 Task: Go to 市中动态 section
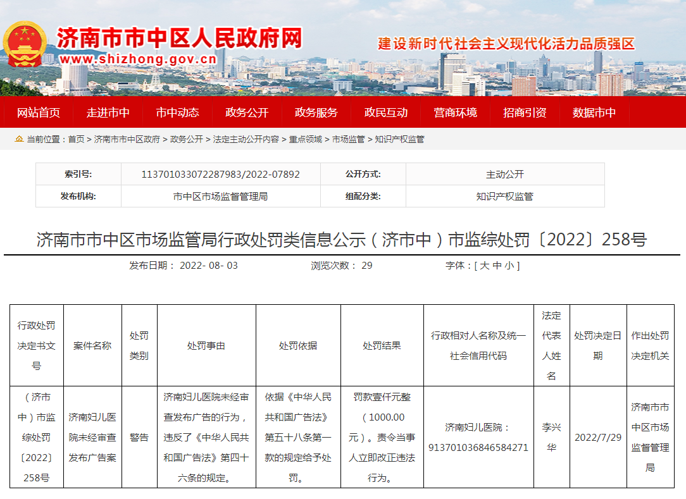coord(178,113)
